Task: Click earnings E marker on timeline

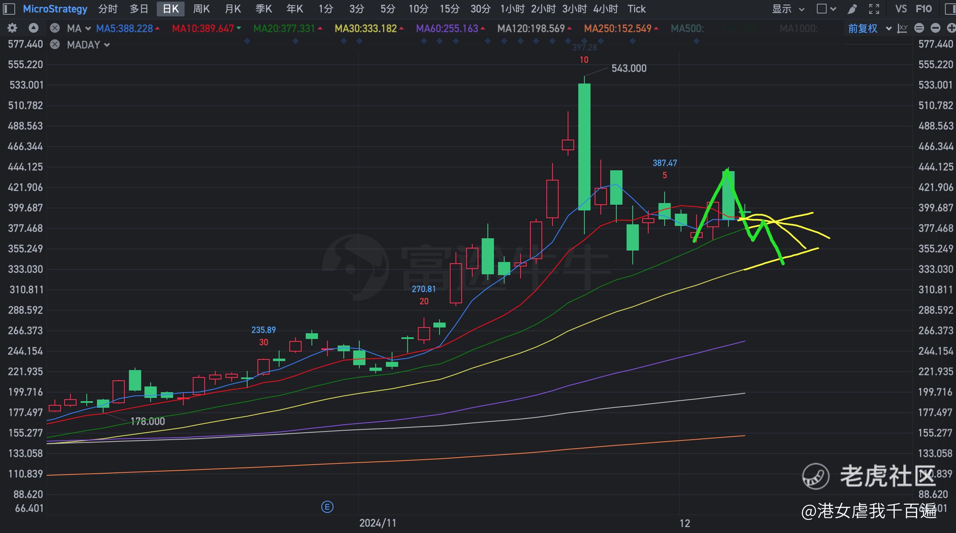Action: click(327, 507)
